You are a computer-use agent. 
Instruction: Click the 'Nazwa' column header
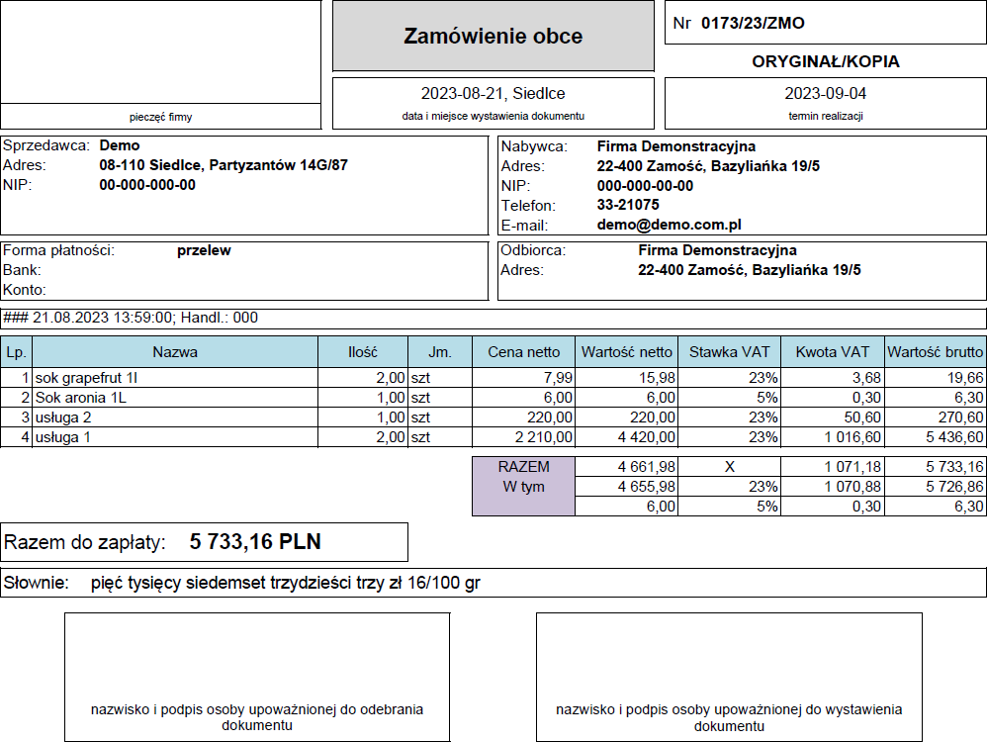click(x=175, y=351)
